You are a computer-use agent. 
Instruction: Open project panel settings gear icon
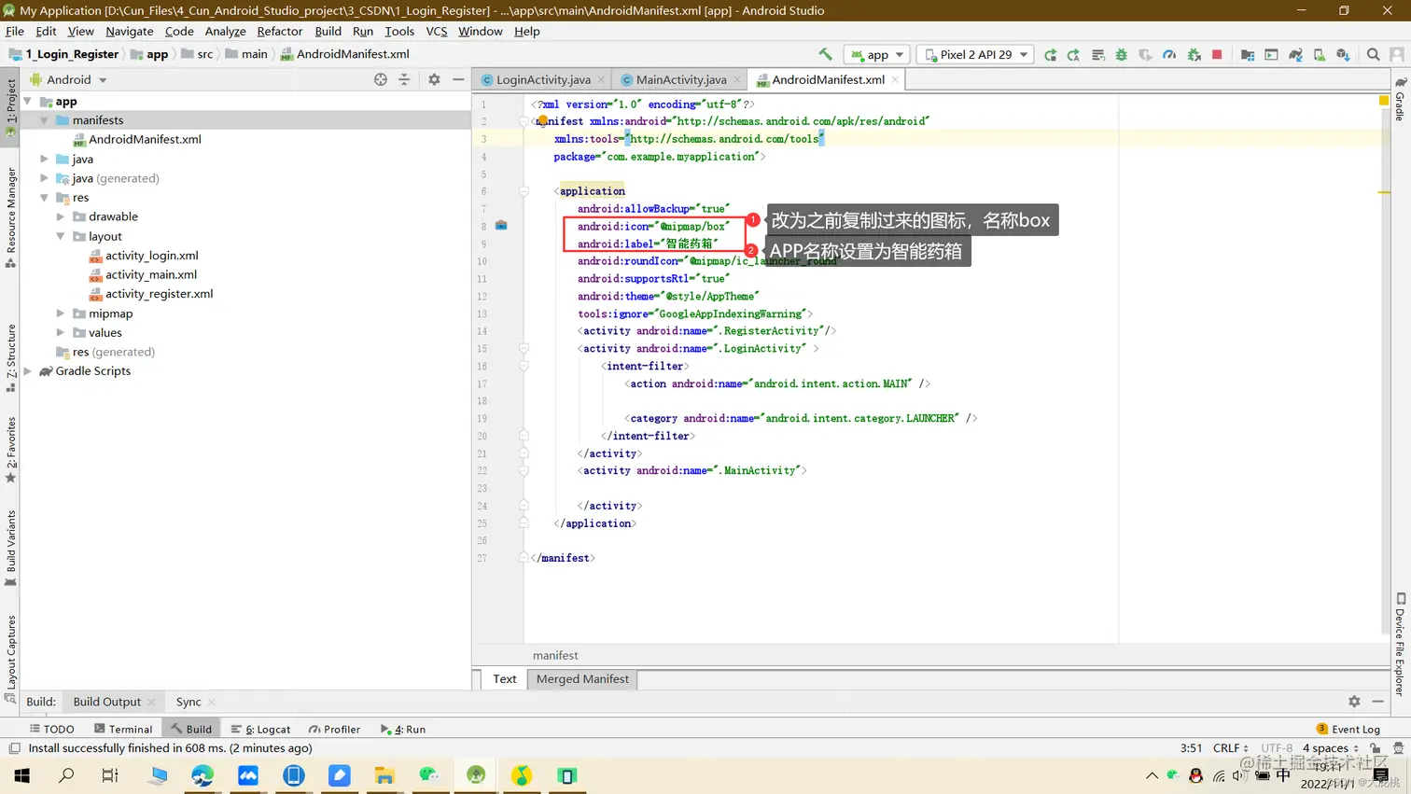pyautogui.click(x=434, y=79)
